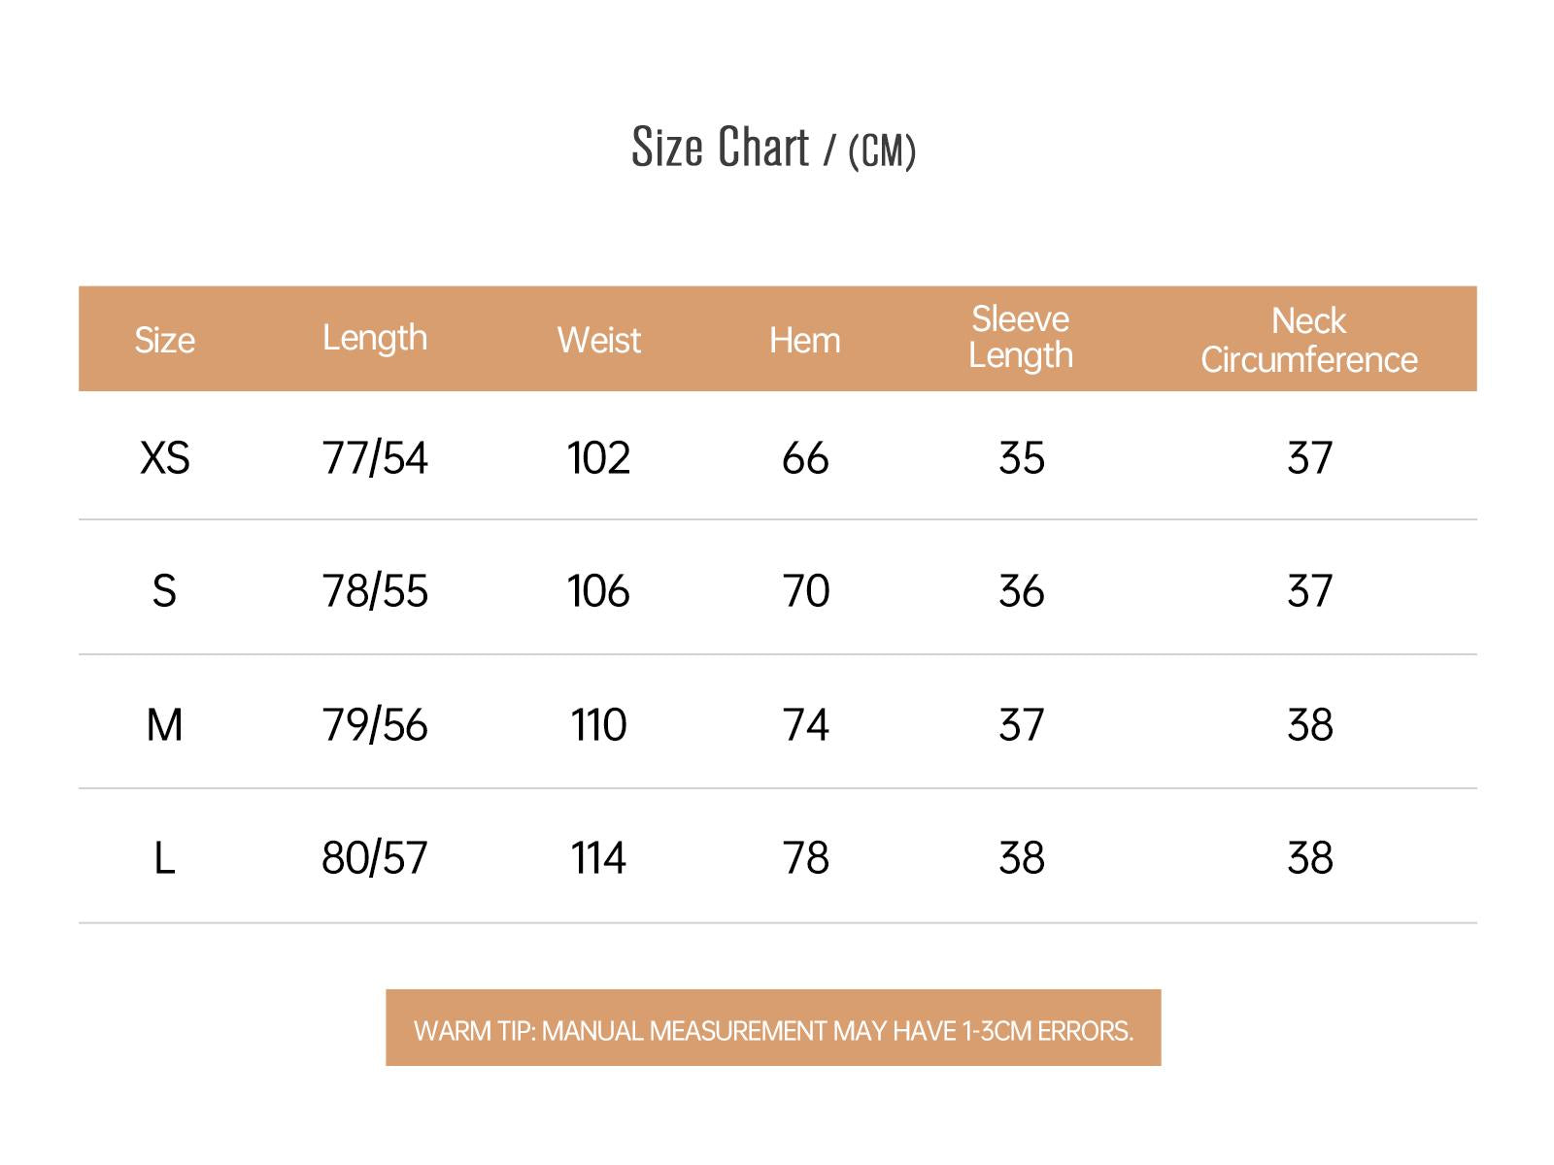
Task: Click the 74 hem value
Action: [805, 725]
